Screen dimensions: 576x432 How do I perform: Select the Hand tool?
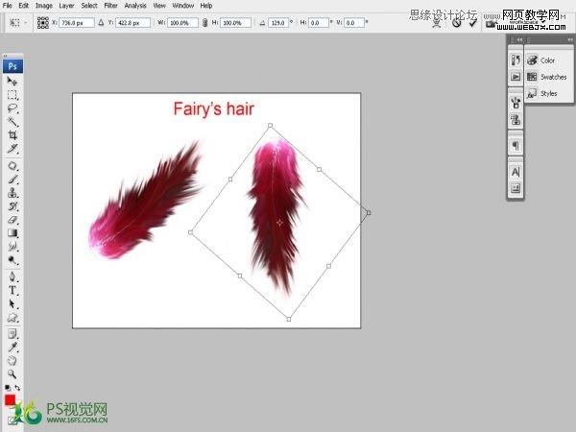pos(13,359)
